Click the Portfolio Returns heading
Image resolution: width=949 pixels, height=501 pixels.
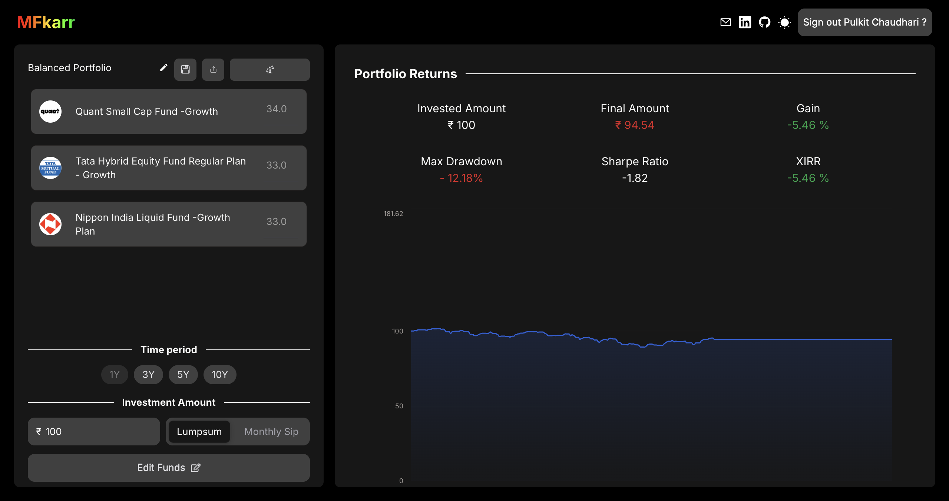point(406,74)
